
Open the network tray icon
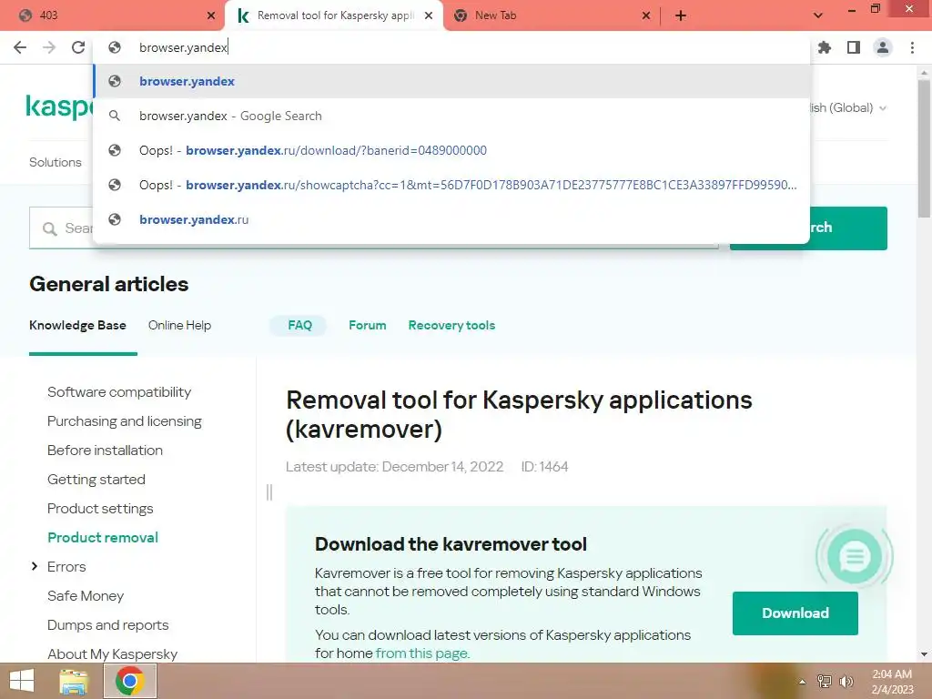[x=824, y=682]
